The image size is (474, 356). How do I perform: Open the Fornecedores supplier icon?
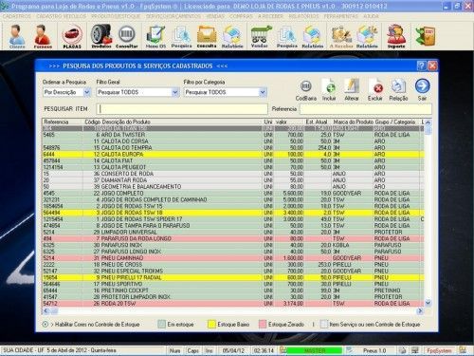click(x=43, y=36)
